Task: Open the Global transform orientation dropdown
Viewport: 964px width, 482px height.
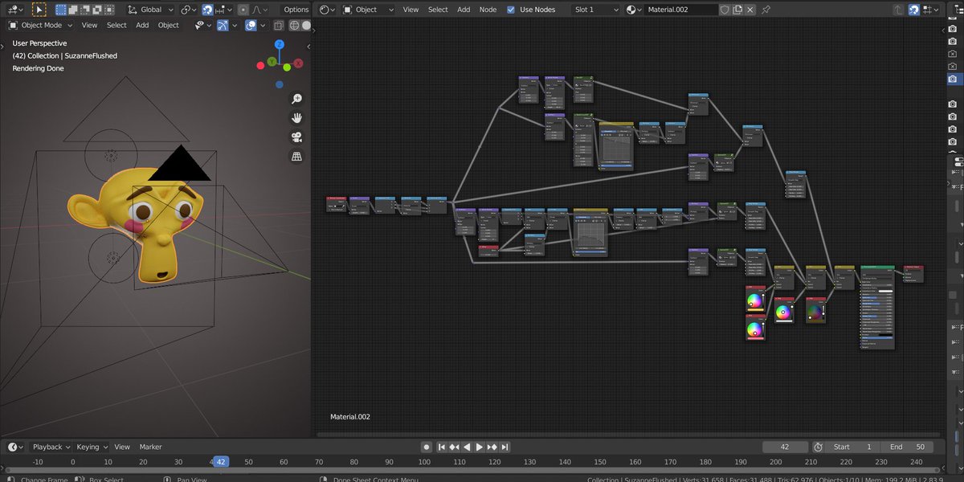Action: [x=151, y=10]
